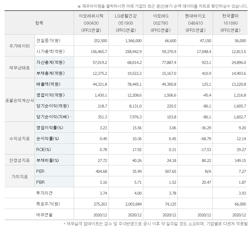Click 아모레퍼시픽 closing price 252,500
This screenshot has height=227, width=251.
pyautogui.click(x=100, y=41)
